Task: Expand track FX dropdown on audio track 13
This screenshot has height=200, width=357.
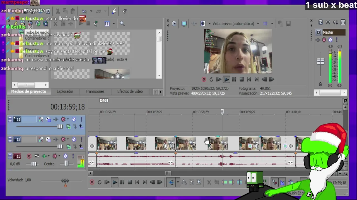Action: tap(49, 156)
